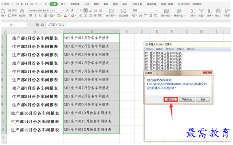The width and height of the screenshot is (233, 145).
Task: Toggle underline formatting
Action: [x=40, y=15]
